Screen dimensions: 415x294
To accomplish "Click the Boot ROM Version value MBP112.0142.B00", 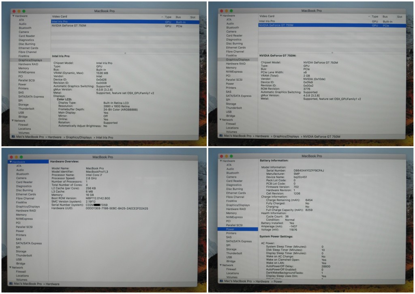I will tap(98, 198).
